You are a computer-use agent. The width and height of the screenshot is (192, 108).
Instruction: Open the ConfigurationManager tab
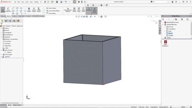tap(10, 21)
